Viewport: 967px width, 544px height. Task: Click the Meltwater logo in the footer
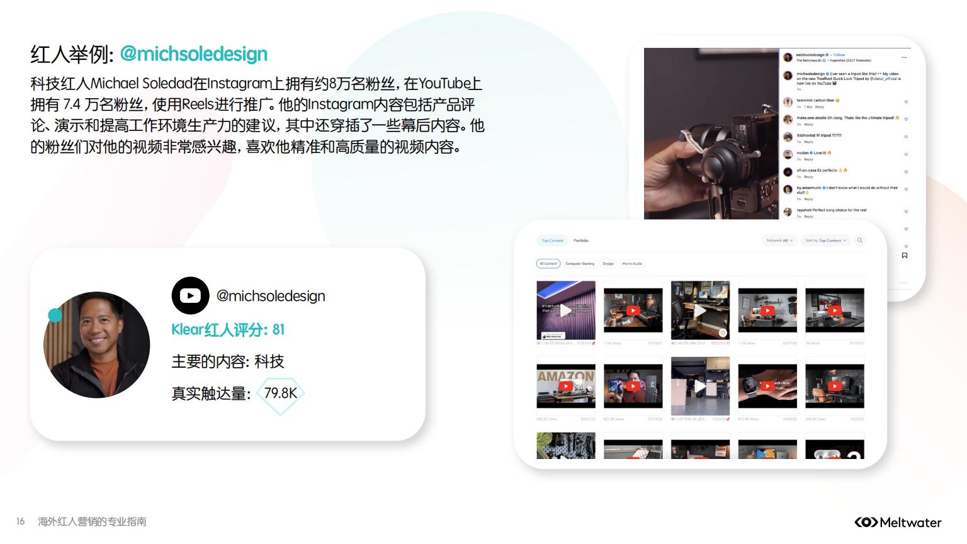click(898, 522)
